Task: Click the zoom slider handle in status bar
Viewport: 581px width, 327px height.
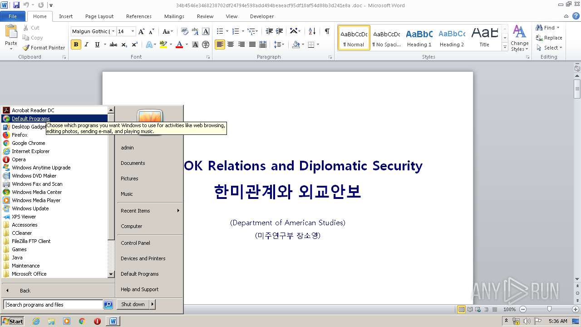Action: 549,309
